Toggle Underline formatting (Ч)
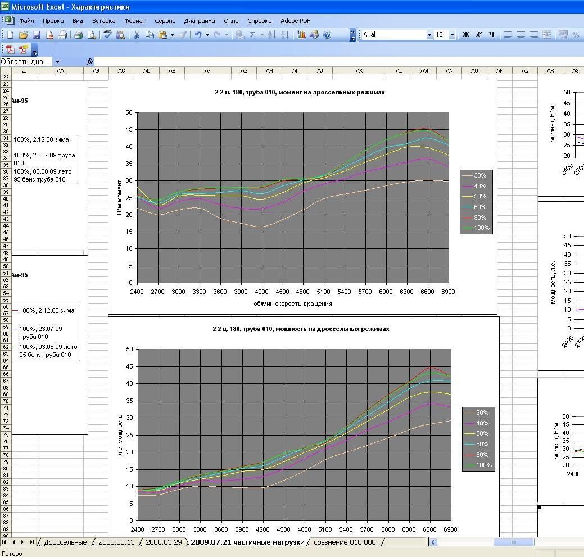The height and width of the screenshot is (557, 584). click(x=492, y=35)
